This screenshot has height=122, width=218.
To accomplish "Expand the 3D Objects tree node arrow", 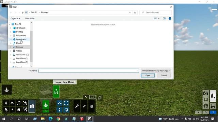I will 11,28.
